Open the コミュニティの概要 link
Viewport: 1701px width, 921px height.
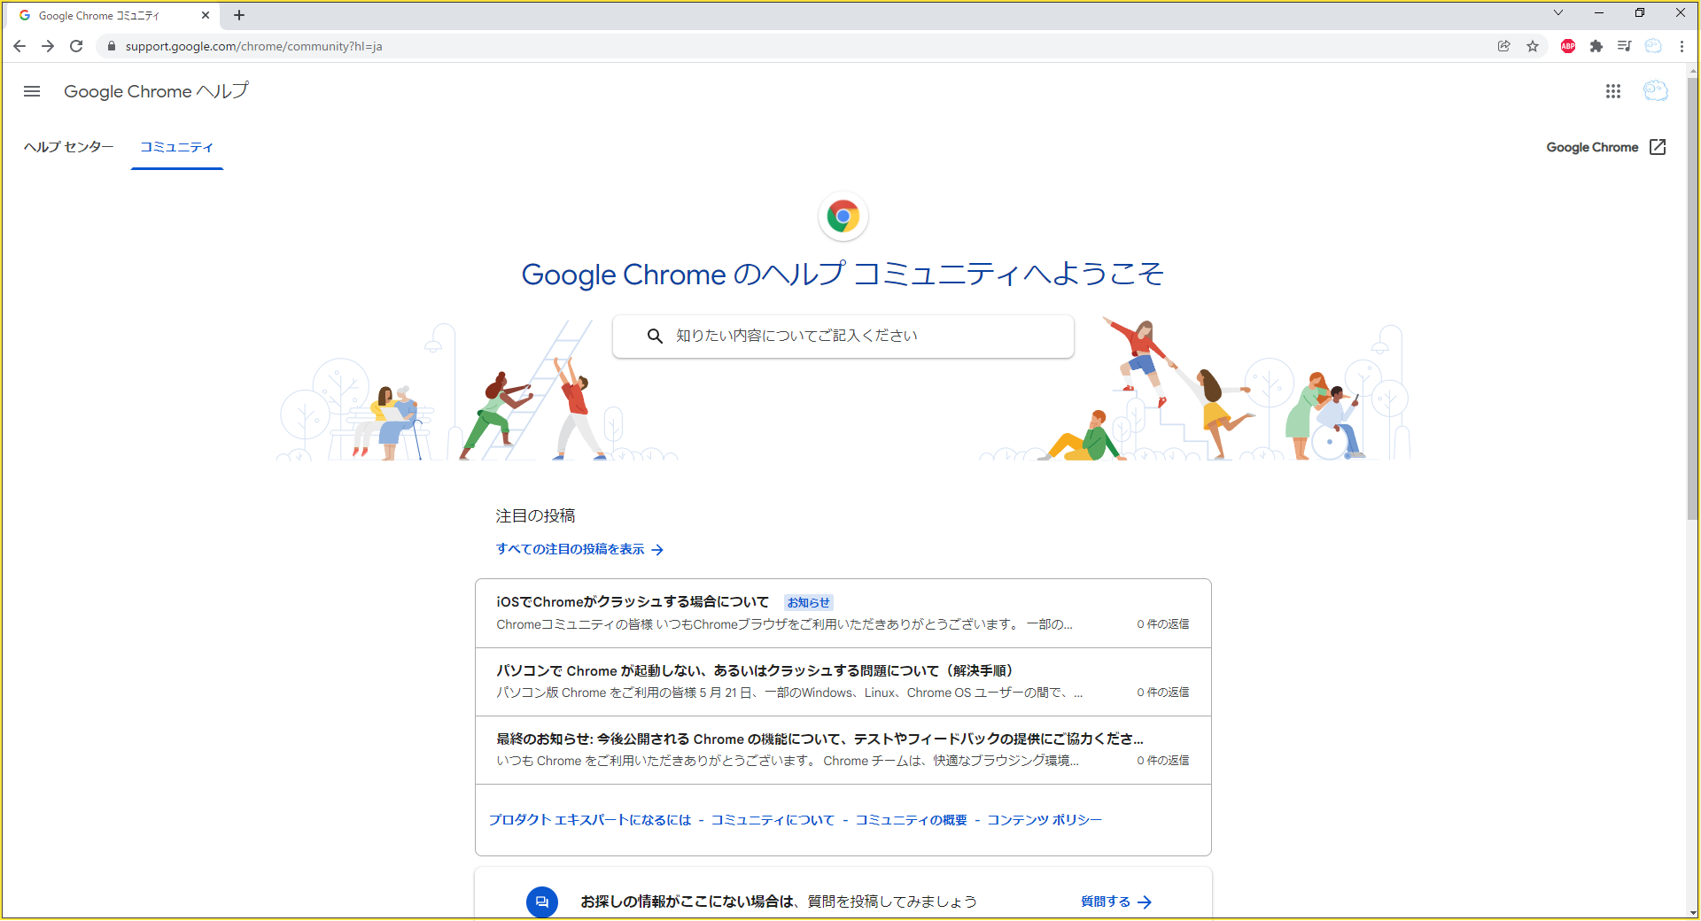click(x=911, y=820)
